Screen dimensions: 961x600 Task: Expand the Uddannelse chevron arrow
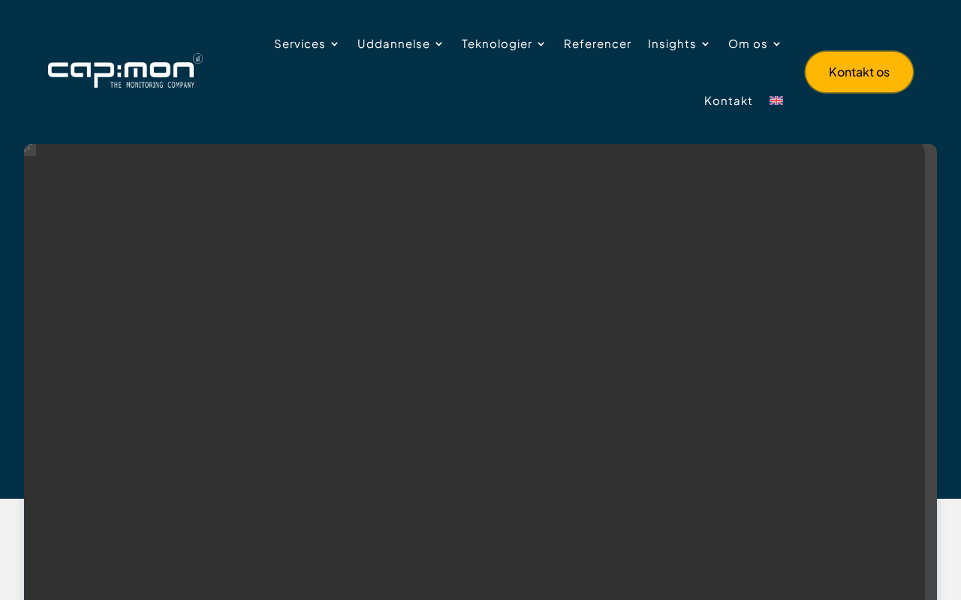pos(439,44)
